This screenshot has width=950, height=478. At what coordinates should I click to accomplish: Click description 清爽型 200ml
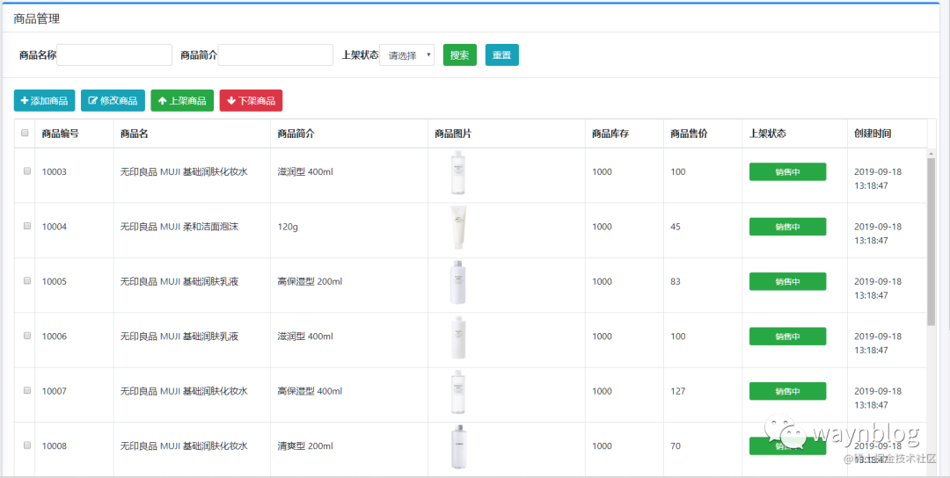304,446
